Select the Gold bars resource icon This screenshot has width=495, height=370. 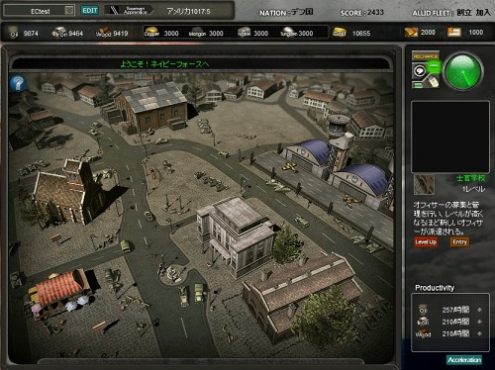pos(339,33)
